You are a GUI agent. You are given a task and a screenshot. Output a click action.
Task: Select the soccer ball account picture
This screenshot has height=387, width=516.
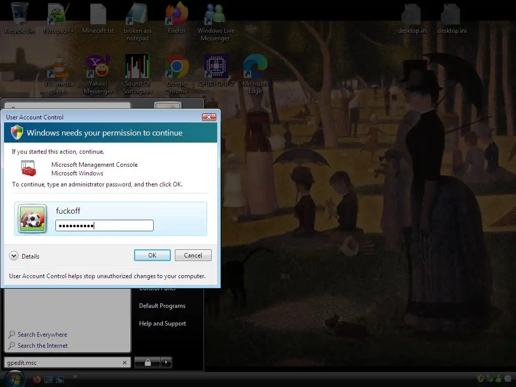[32, 219]
